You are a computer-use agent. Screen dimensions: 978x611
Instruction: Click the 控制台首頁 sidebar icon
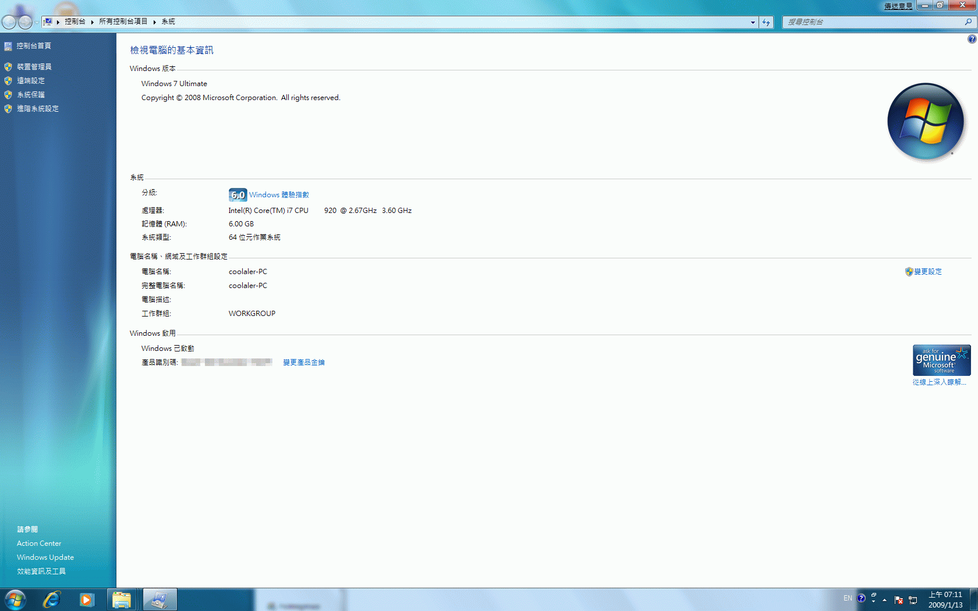point(8,46)
